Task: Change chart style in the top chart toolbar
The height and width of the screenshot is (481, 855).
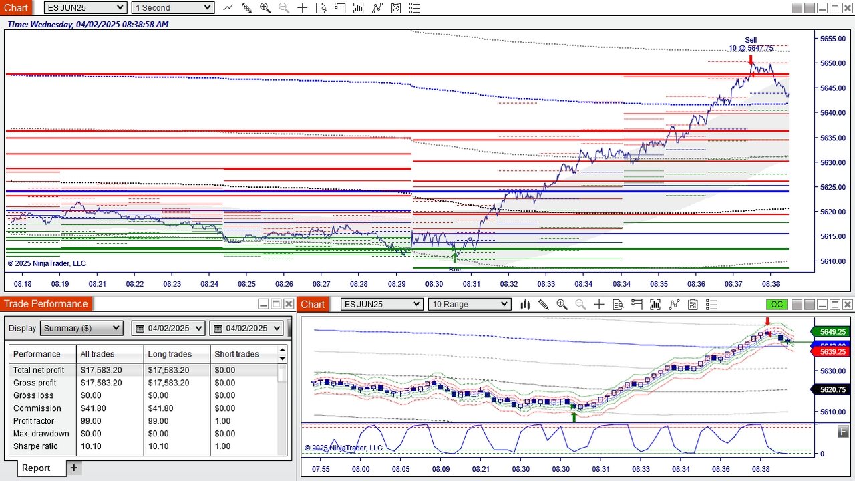Action: tap(228, 8)
